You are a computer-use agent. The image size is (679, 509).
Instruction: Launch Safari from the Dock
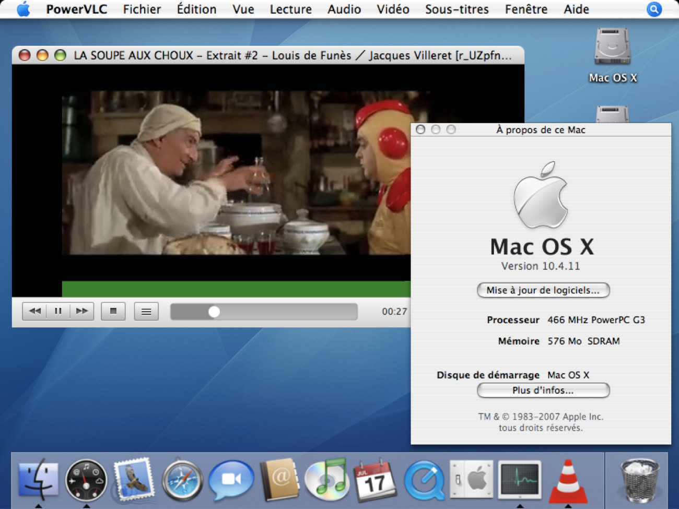click(x=182, y=479)
